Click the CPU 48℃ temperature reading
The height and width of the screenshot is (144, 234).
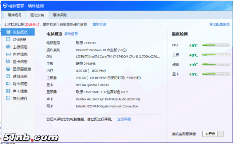[193, 45]
